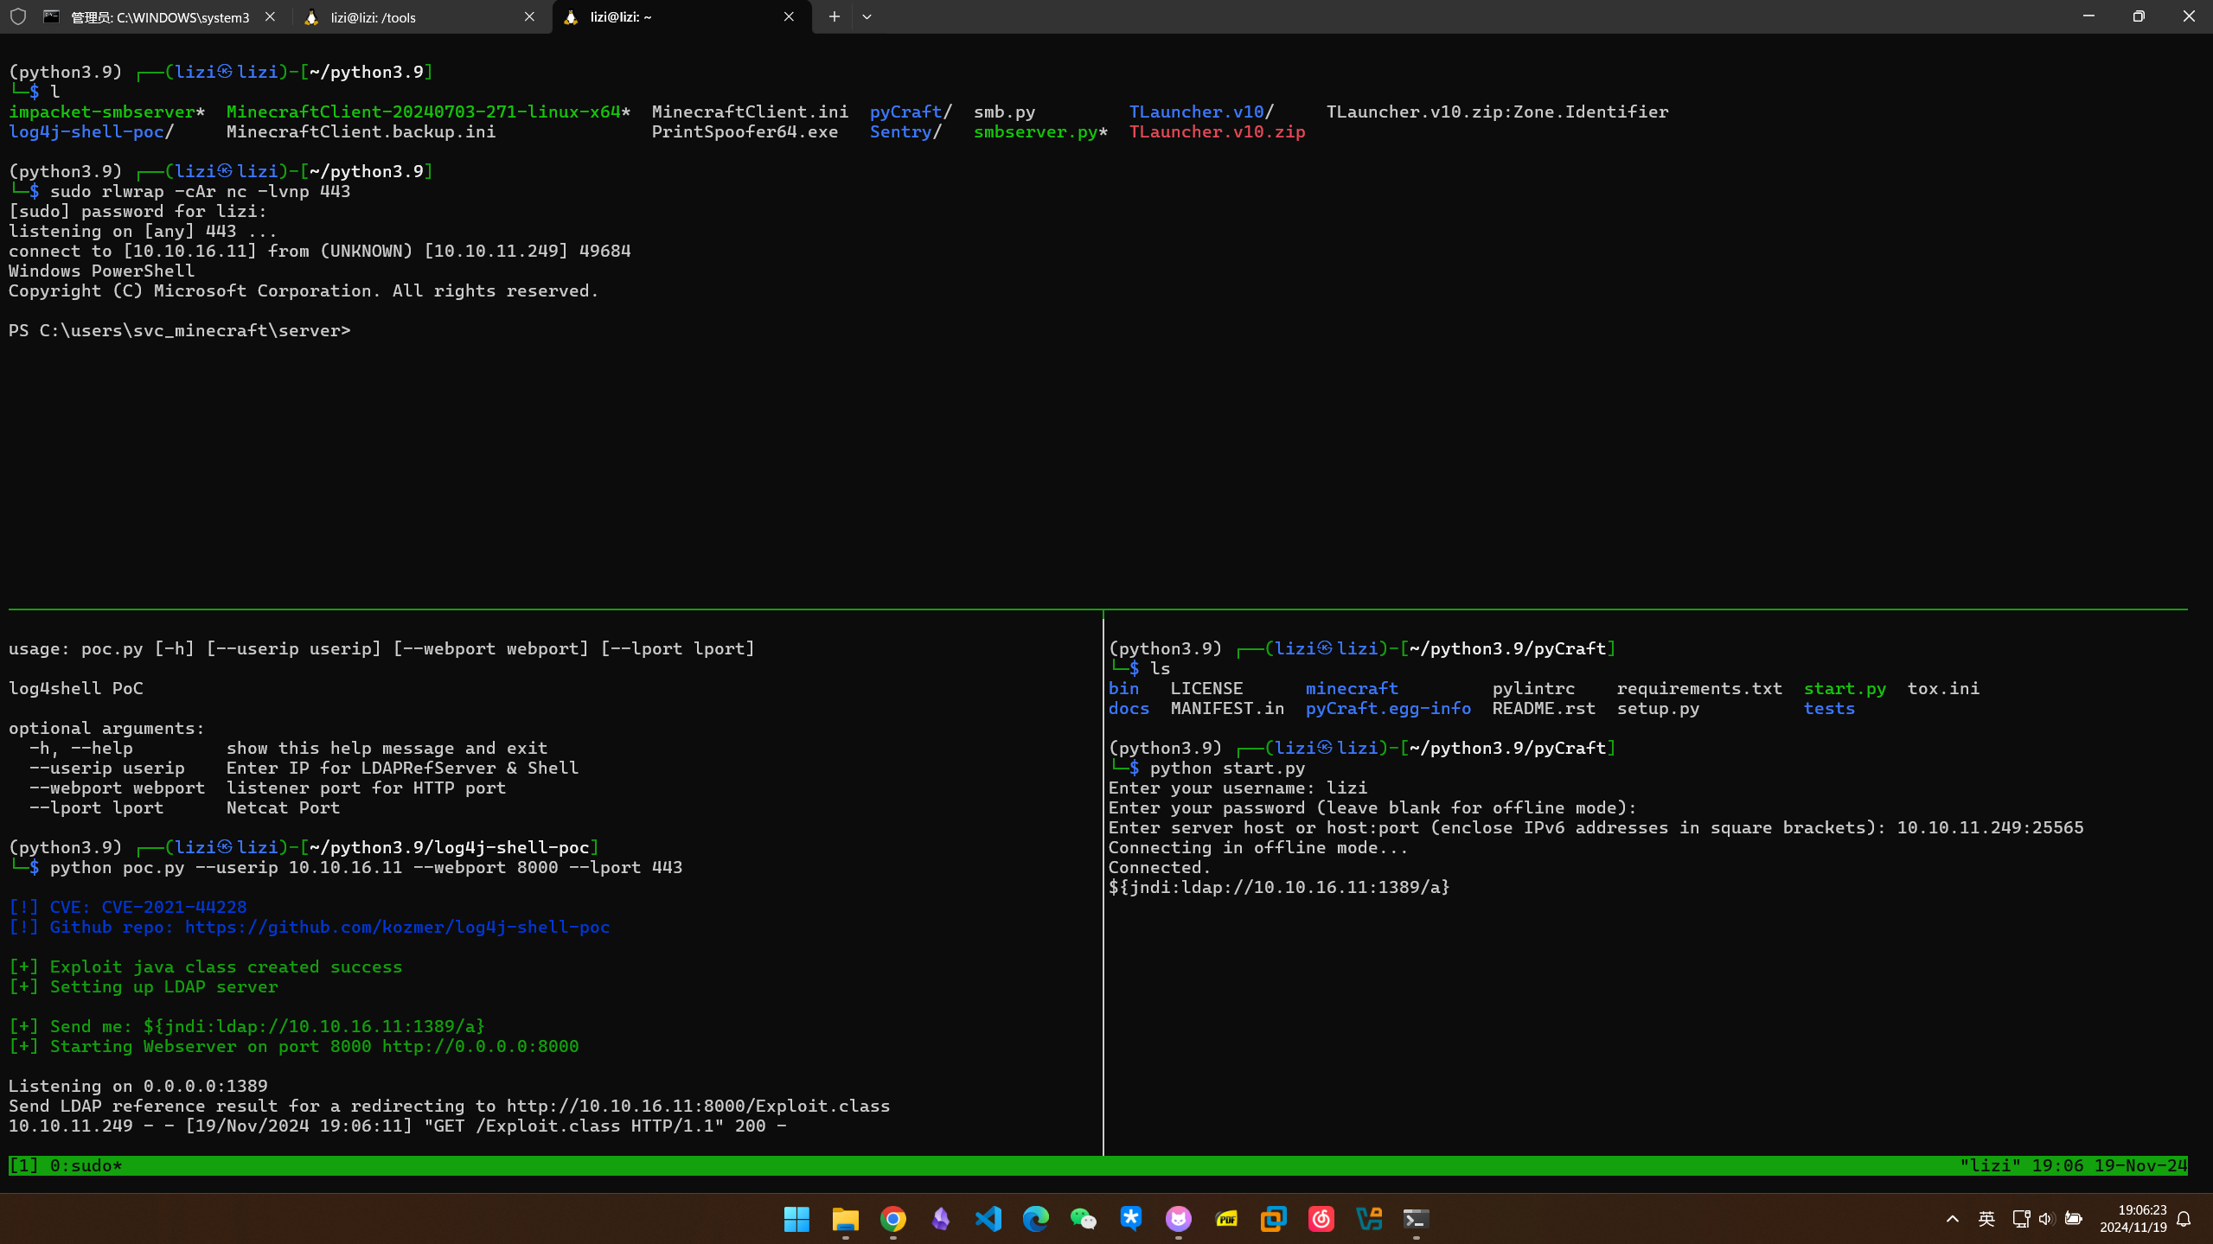Click the tmux window 0:sudo status entry

(x=85, y=1165)
